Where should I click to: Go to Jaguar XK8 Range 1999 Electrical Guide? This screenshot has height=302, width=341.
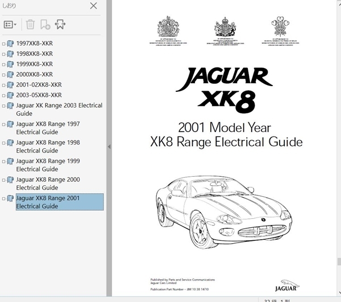pos(48,165)
